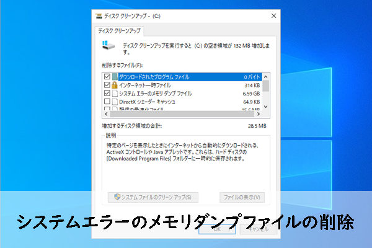Click the horizontal scroll left arrow
The width and height of the screenshot is (372, 248).
[x=106, y=114]
